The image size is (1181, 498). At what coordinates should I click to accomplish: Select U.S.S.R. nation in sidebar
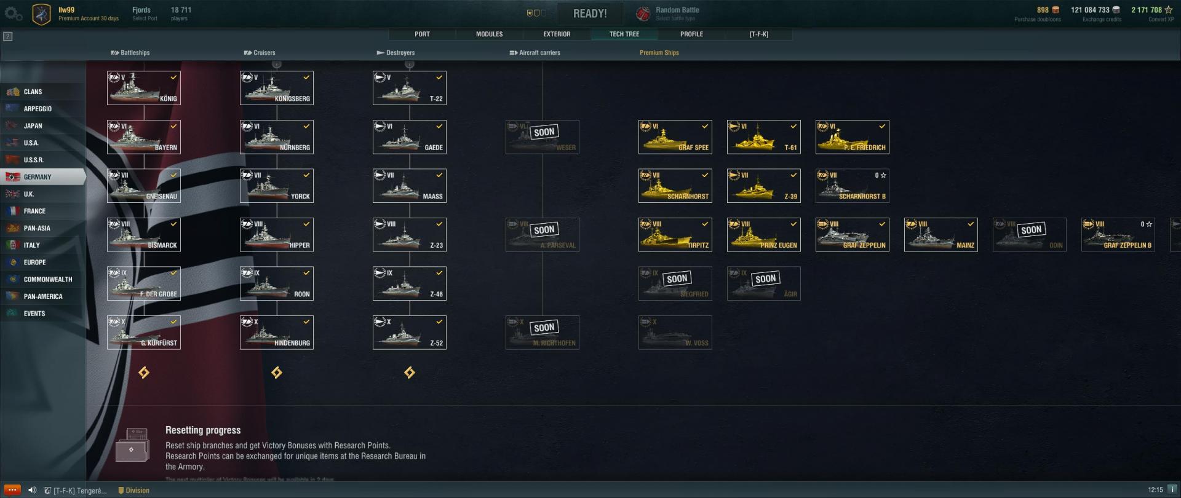coord(43,160)
